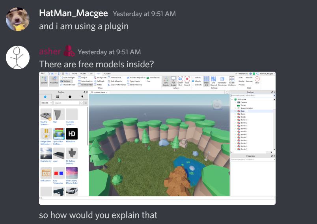Switch to the PLUGINS ribbon tab
The height and width of the screenshot is (224, 317).
pos(107,74)
